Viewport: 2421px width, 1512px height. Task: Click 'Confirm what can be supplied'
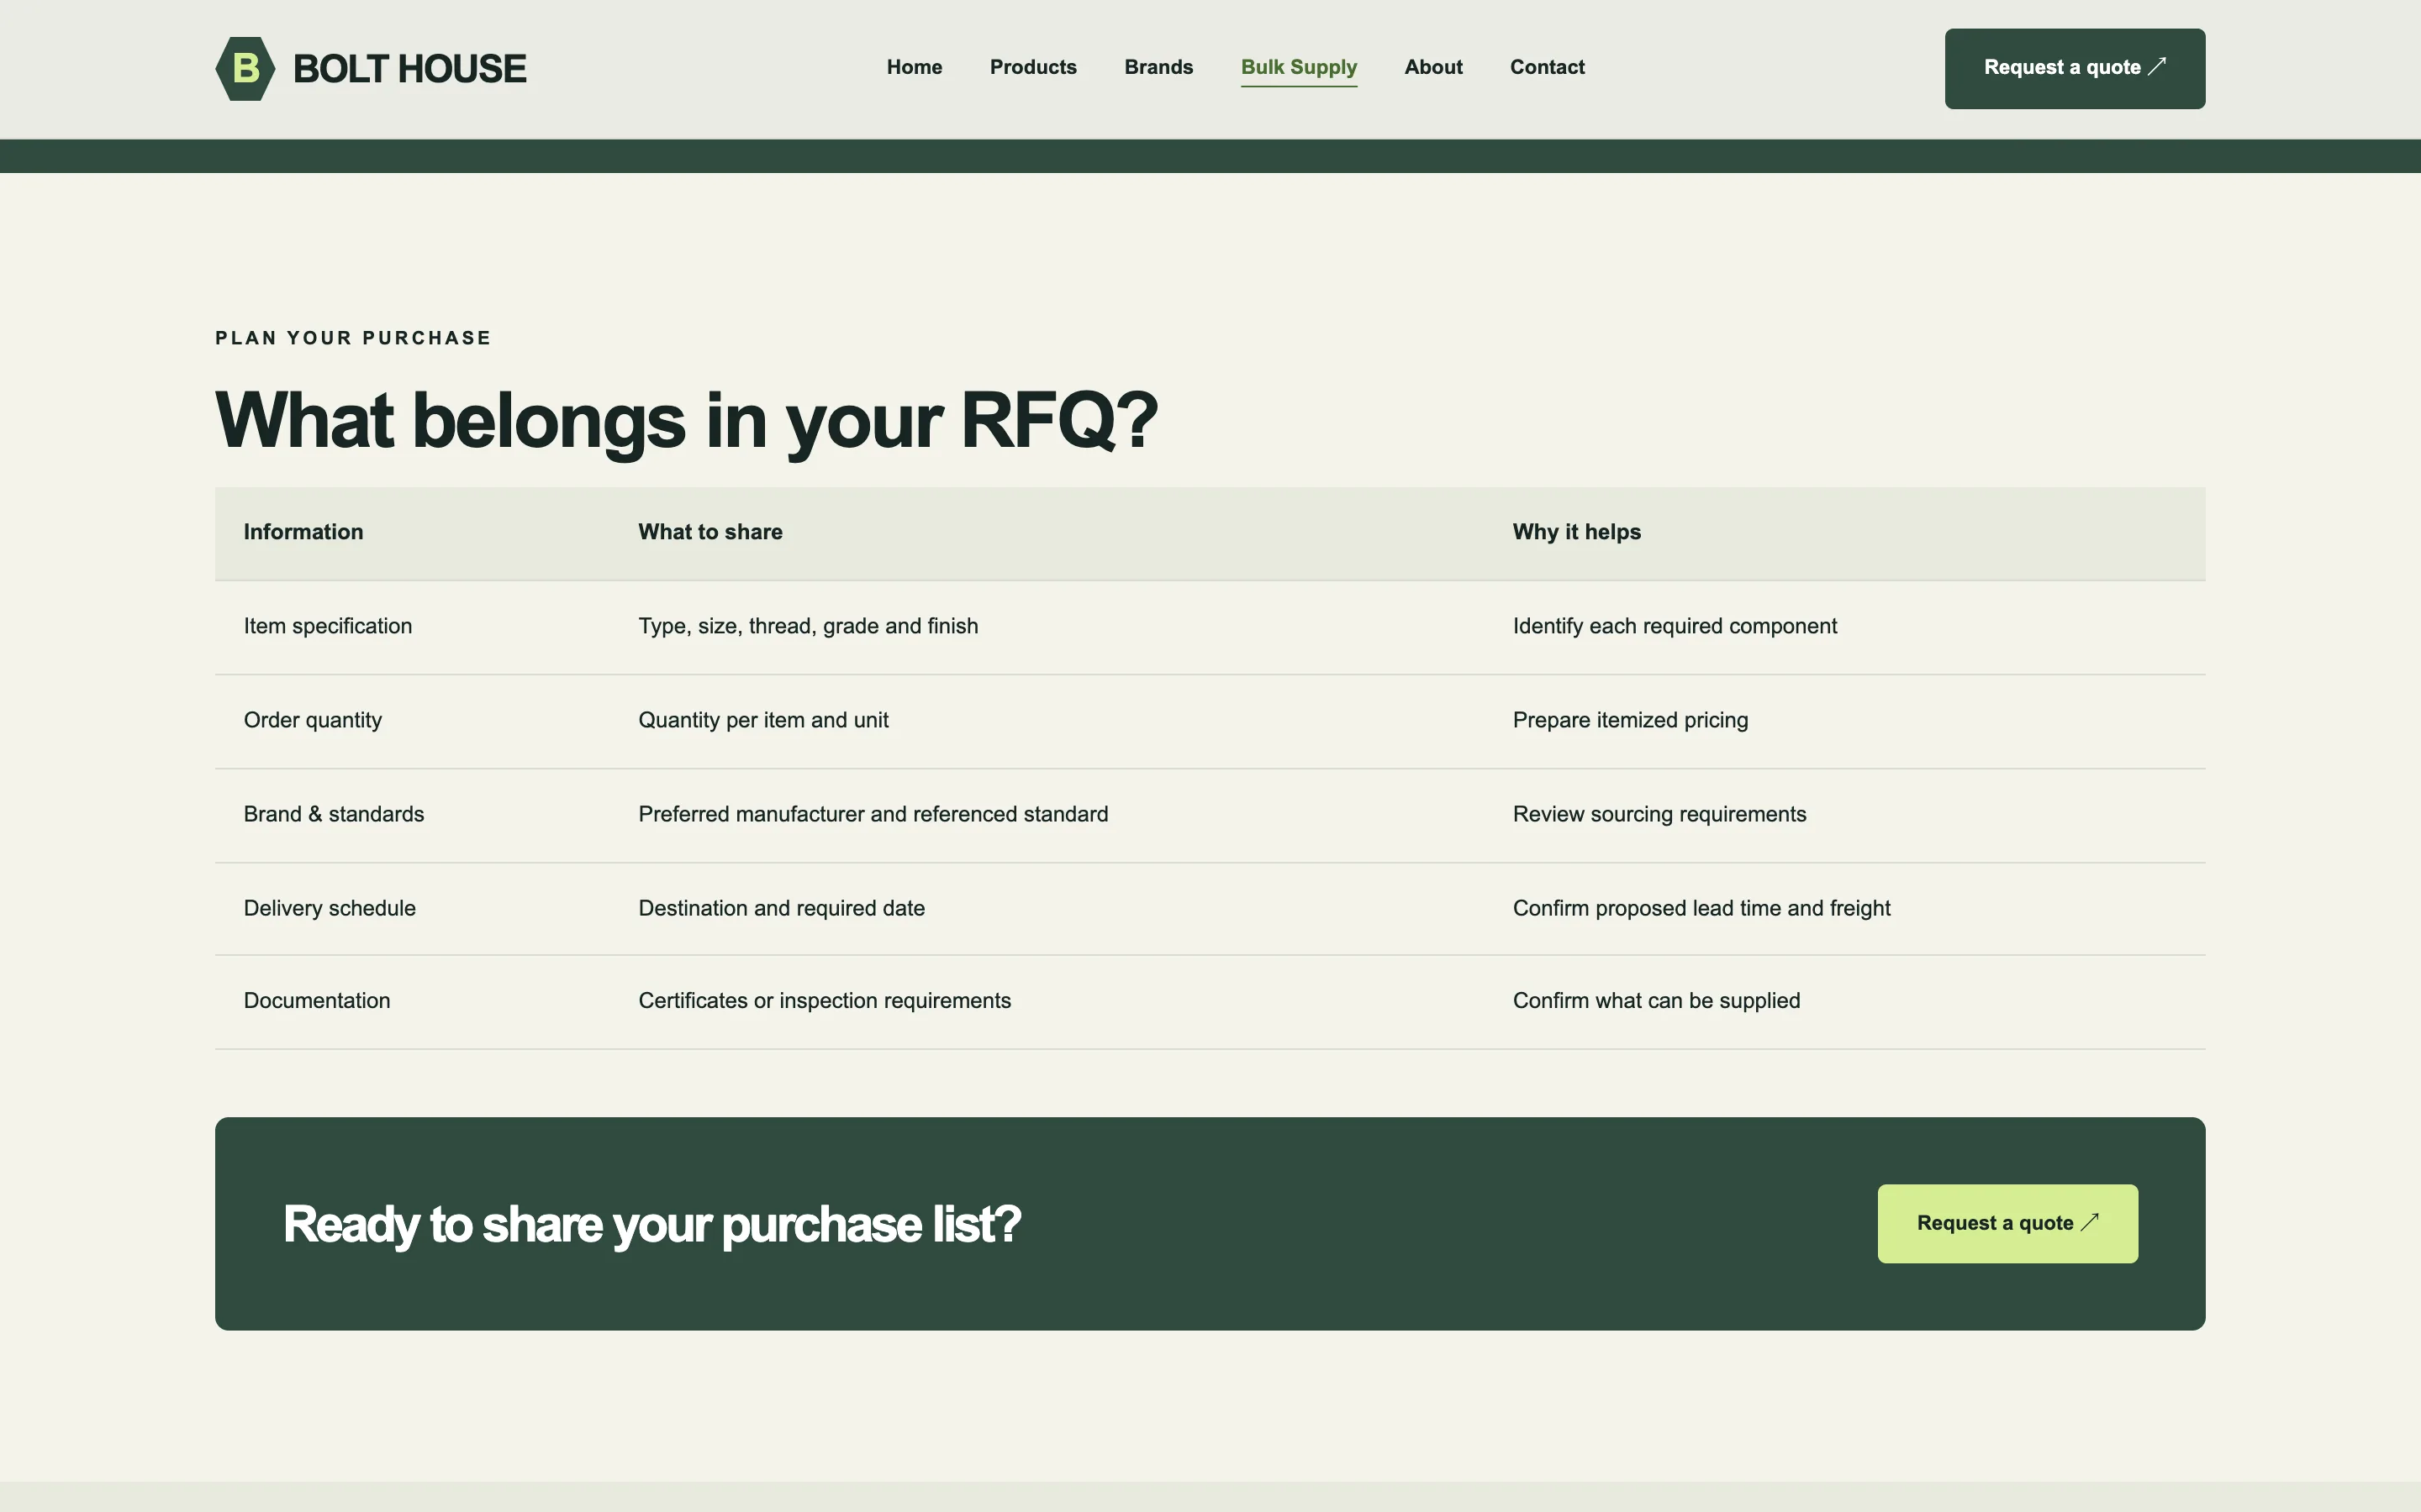pyautogui.click(x=1656, y=1000)
